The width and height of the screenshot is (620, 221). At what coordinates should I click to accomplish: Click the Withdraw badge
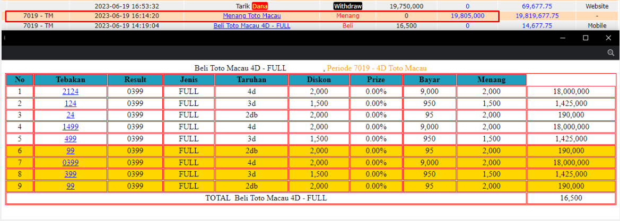(347, 6)
